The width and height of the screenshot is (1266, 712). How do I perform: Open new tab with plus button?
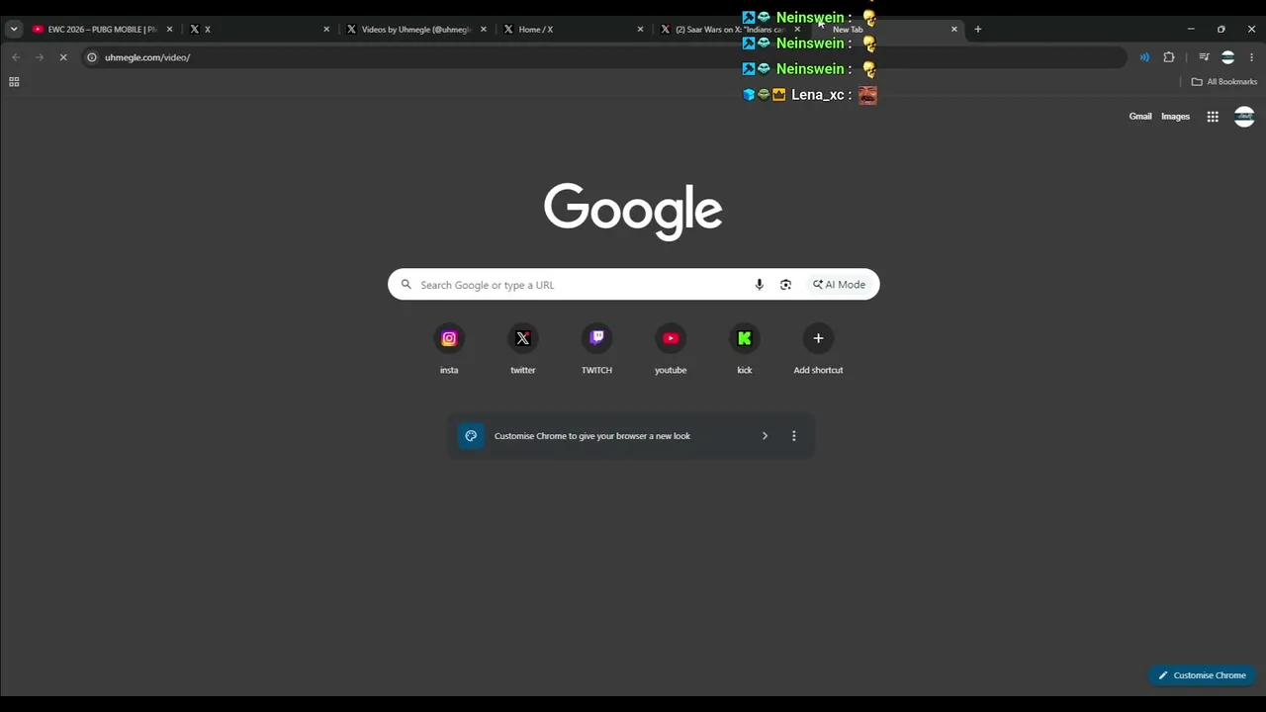pos(977,30)
